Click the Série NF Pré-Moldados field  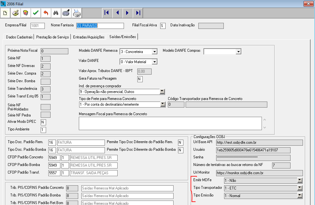tap(45, 107)
